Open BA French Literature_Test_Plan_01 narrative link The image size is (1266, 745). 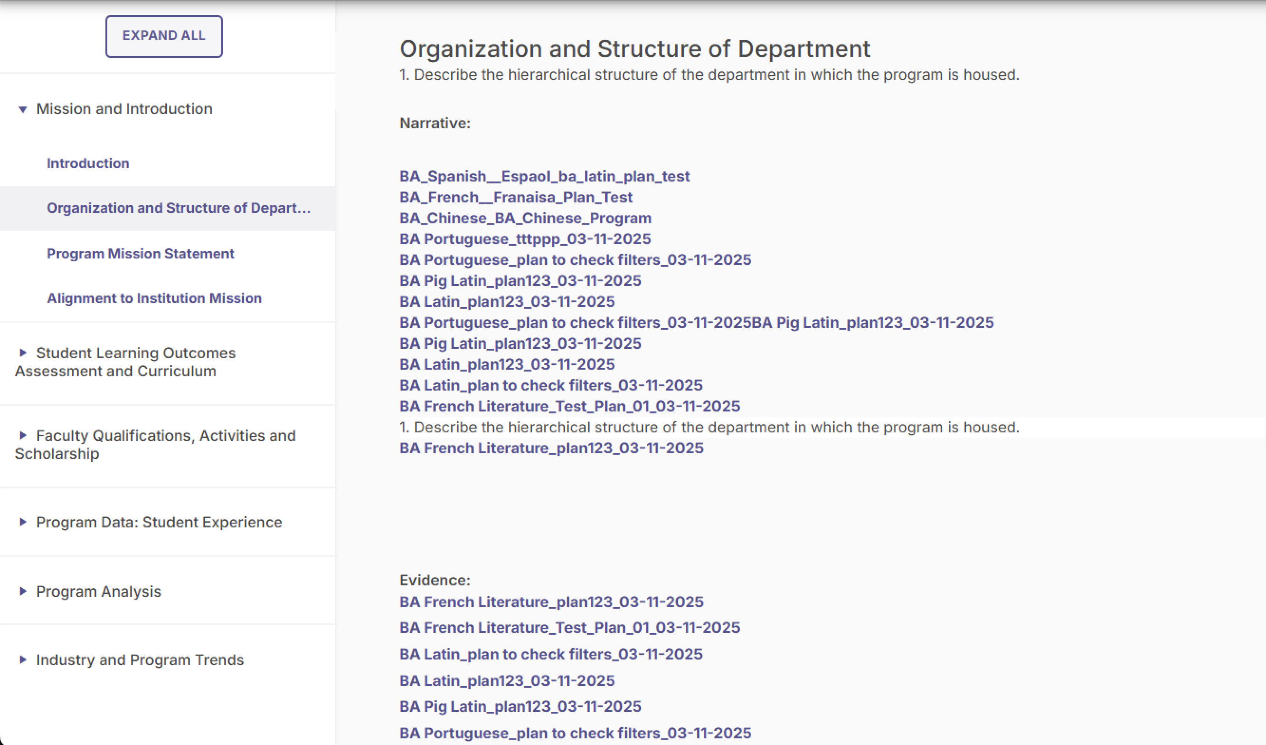coord(570,406)
